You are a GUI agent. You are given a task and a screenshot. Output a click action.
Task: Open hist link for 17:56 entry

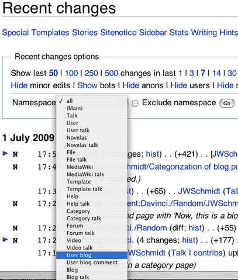153,154
